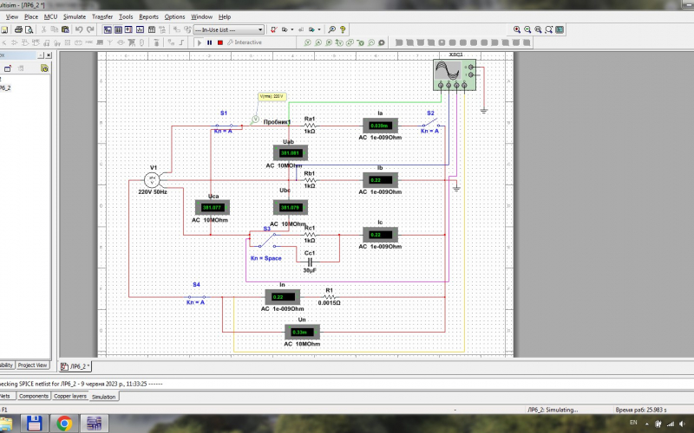Toggle the Design Toolbox panel icon
694x433 pixels.
tap(108, 29)
